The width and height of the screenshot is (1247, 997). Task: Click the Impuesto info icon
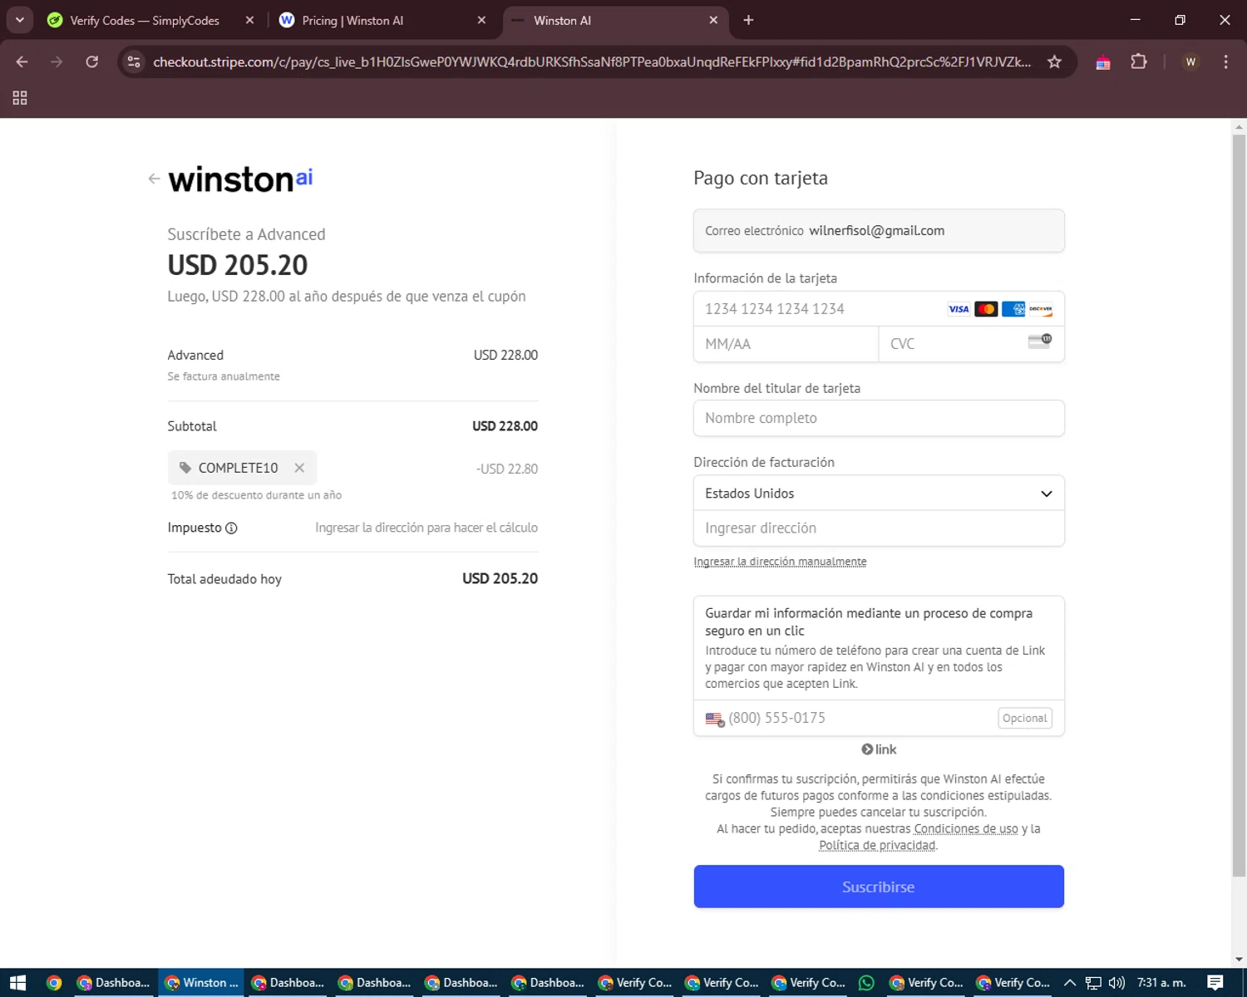coord(231,528)
